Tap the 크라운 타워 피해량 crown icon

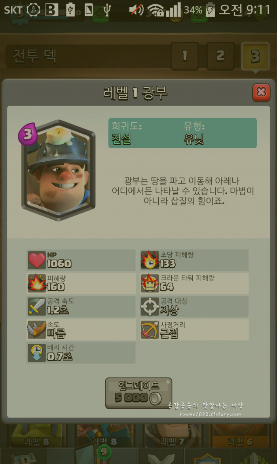150,283
